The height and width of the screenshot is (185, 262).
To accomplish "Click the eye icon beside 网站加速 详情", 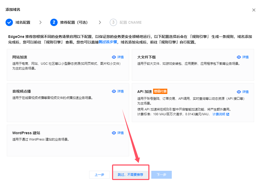I will [x=114, y=57].
